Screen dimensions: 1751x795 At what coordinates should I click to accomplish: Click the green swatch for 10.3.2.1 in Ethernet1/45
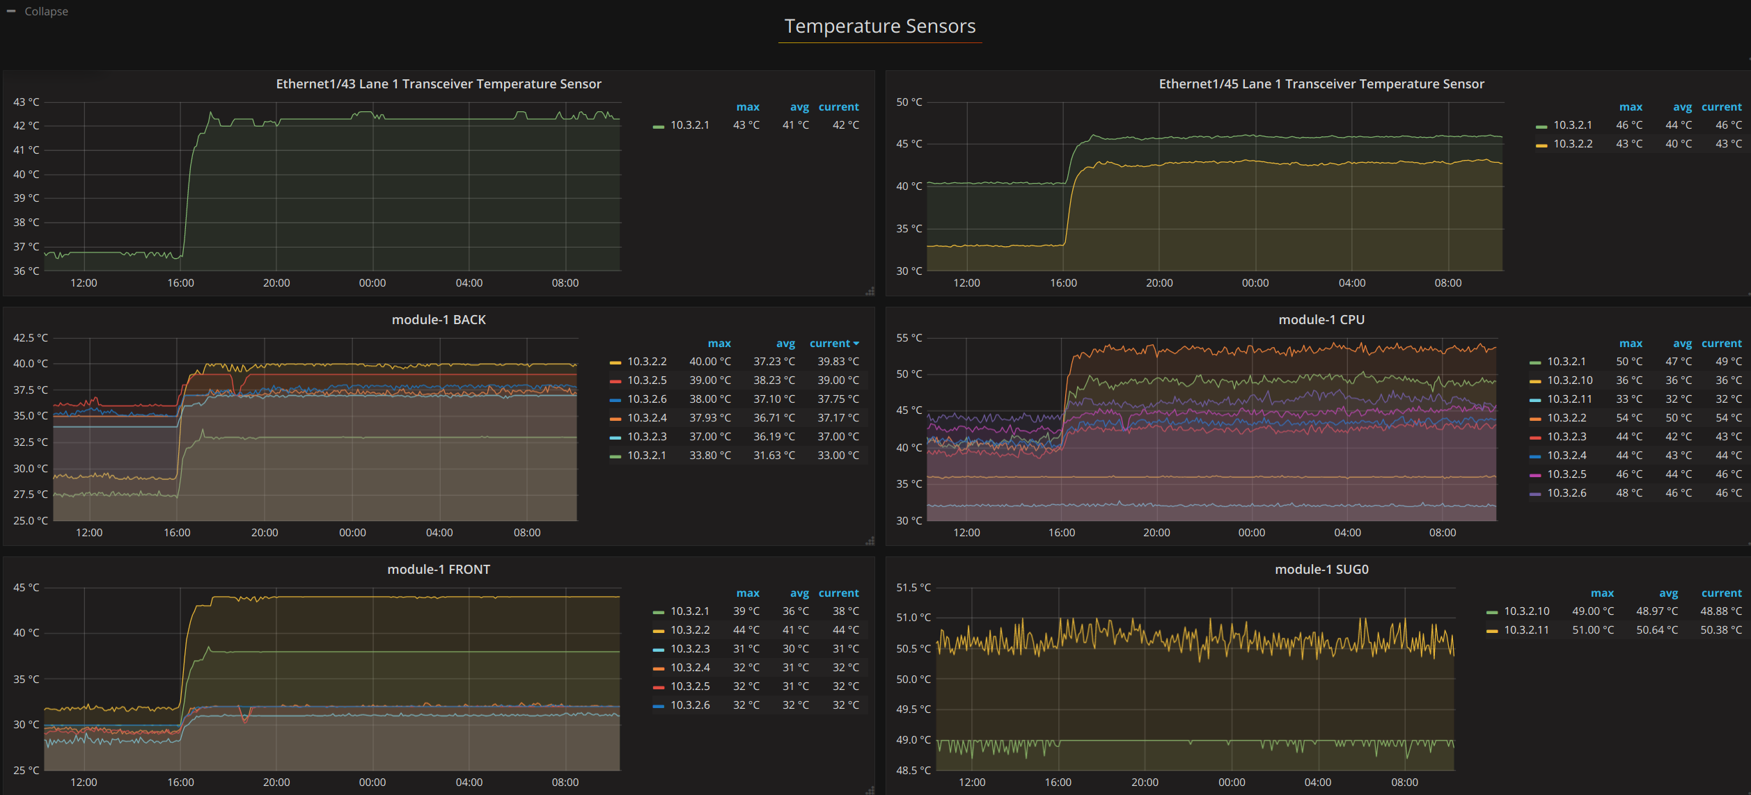pyautogui.click(x=1541, y=127)
